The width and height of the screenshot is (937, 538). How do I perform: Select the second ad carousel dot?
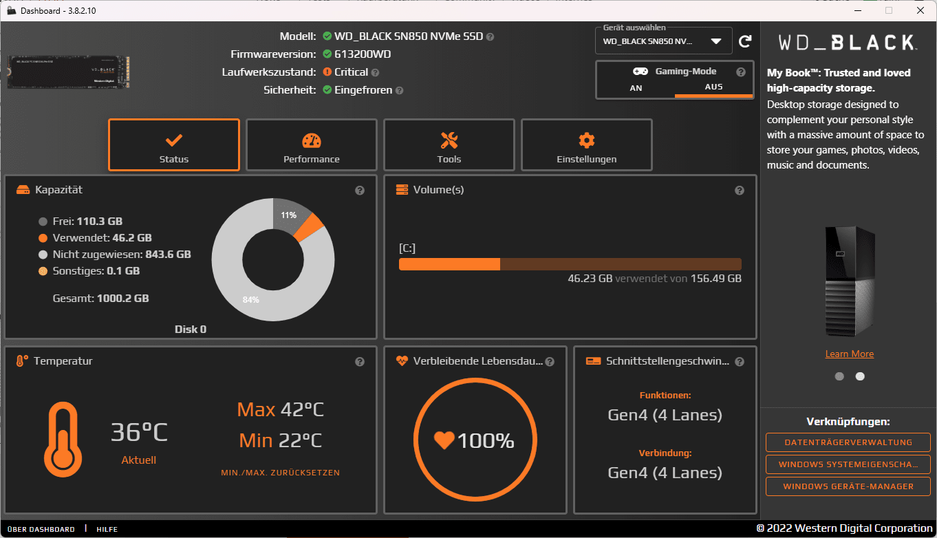pyautogui.click(x=860, y=376)
